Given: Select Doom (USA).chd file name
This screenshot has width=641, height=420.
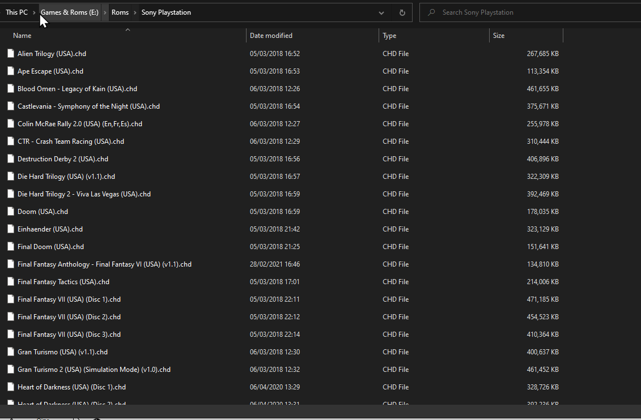Looking at the screenshot, I should (43, 212).
